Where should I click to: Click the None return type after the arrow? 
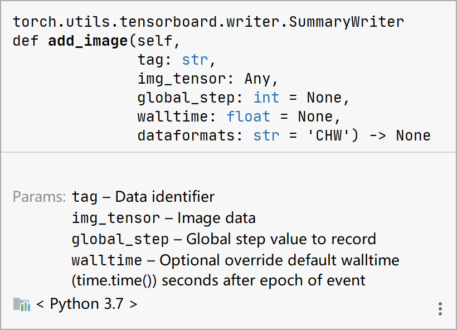tap(413, 135)
